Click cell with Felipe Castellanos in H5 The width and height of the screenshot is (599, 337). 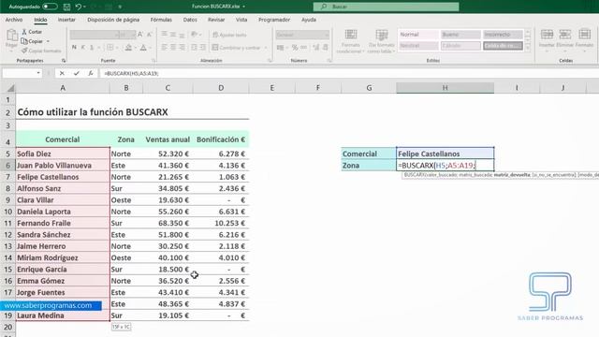(446, 154)
